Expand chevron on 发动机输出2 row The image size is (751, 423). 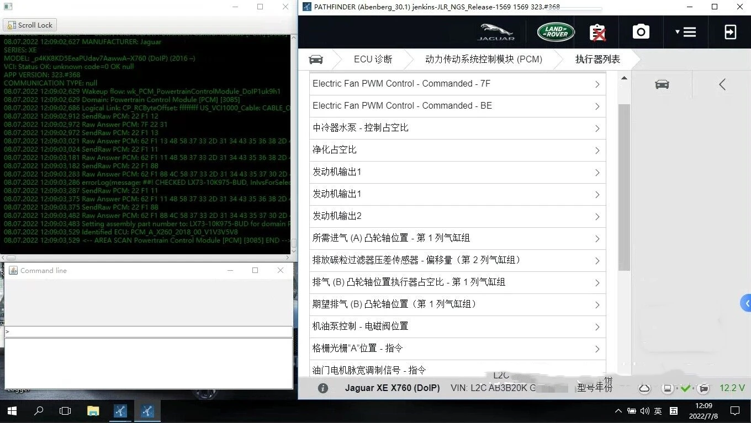(x=597, y=217)
